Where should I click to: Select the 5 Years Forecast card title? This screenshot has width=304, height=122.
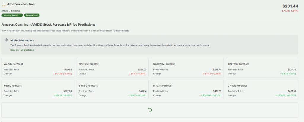(x=163, y=86)
